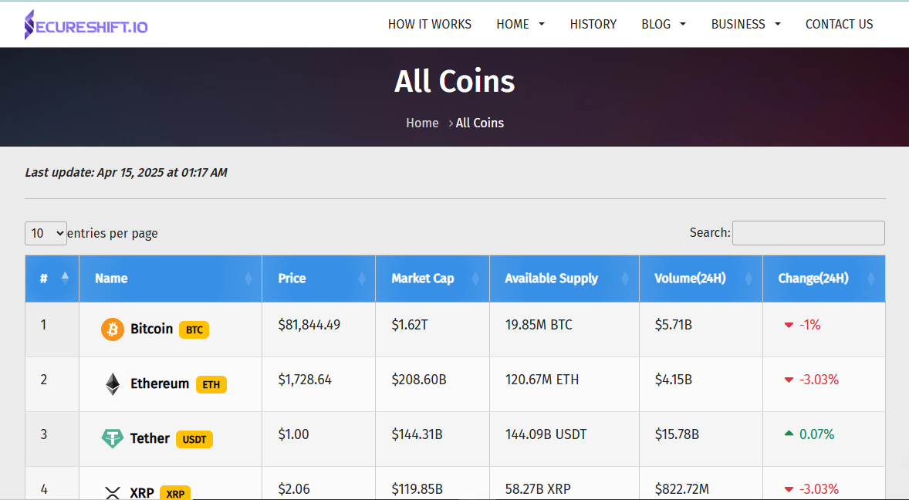The width and height of the screenshot is (909, 500).
Task: Click the Search input field
Action: point(808,233)
